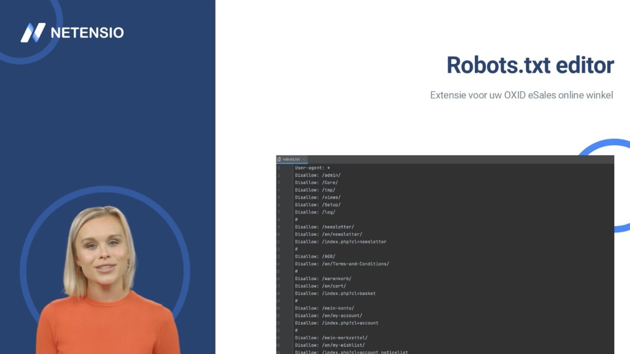Select the 'Disallow: /Core/' line
The height and width of the screenshot is (354, 630).
[316, 182]
